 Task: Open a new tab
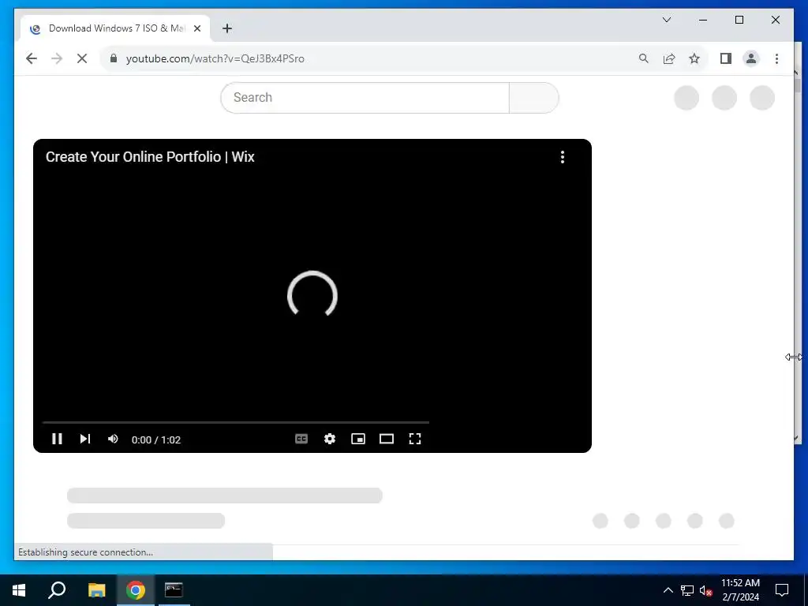coord(227,28)
